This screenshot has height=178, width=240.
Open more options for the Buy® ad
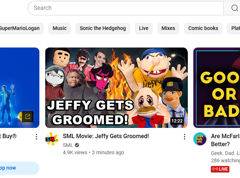[36, 137]
